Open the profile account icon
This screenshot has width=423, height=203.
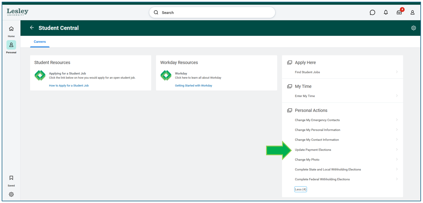coord(413,13)
